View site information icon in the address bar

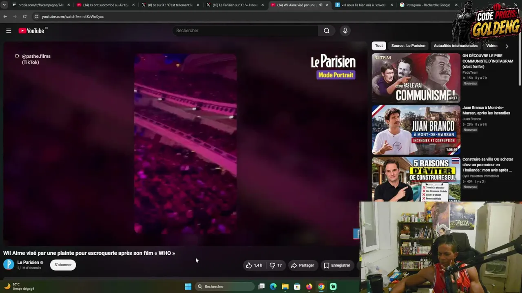36,17
